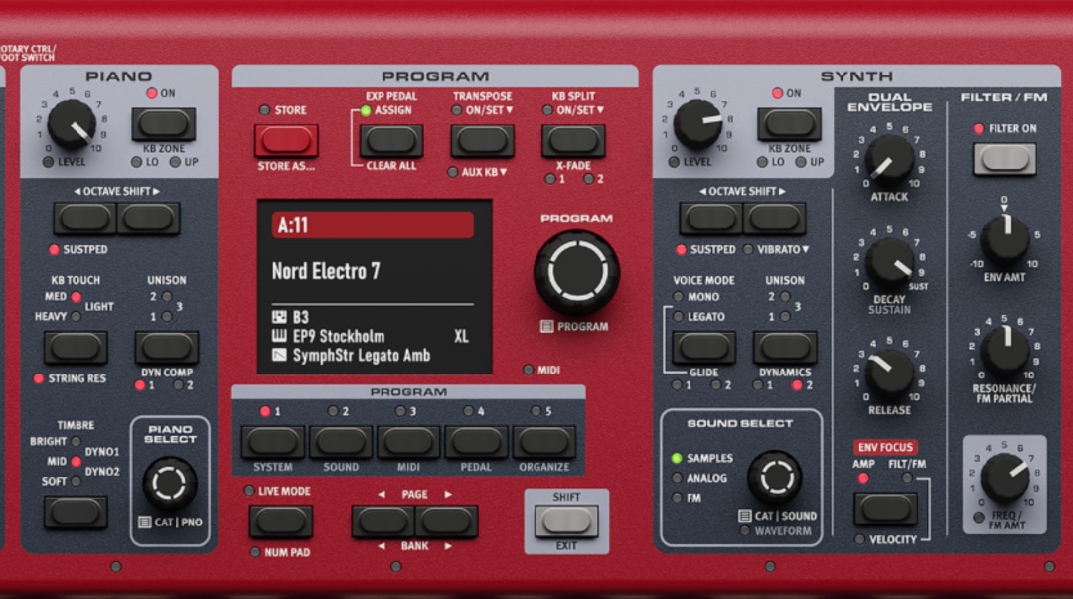1073x599 pixels.
Task: Click the EXP PEDAL ASSIGN button
Action: tap(391, 141)
